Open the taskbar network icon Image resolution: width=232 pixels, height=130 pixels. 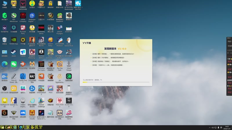click(215, 128)
